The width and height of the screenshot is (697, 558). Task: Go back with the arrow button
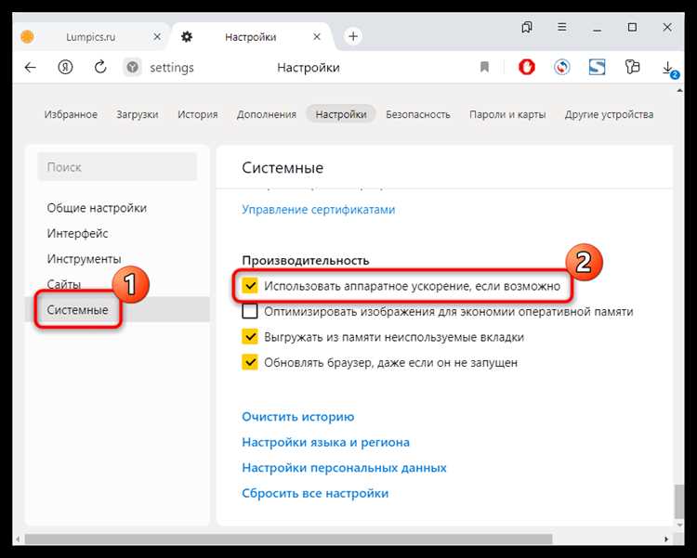pyautogui.click(x=31, y=68)
